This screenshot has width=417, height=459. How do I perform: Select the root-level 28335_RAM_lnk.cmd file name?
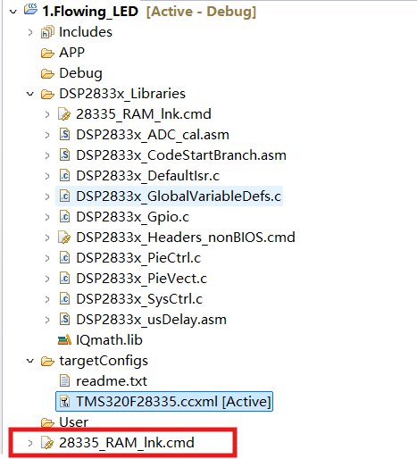click(127, 443)
